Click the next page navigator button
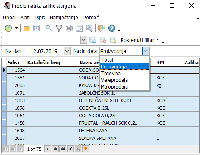 pos(55,149)
